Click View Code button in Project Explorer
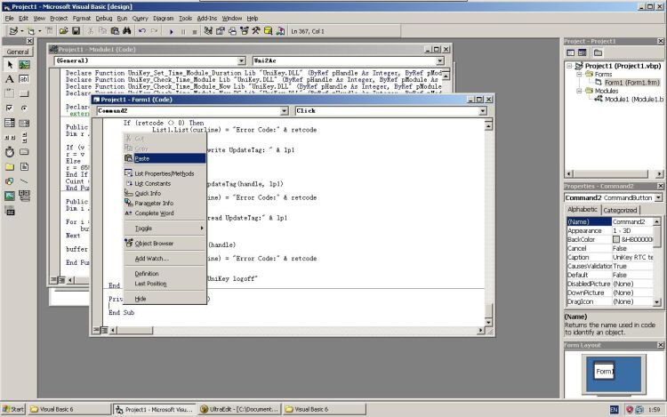This screenshot has height=417, width=667. point(571,52)
